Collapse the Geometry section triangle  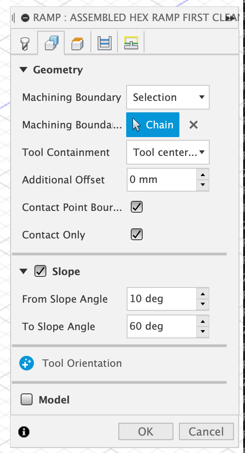tap(23, 70)
